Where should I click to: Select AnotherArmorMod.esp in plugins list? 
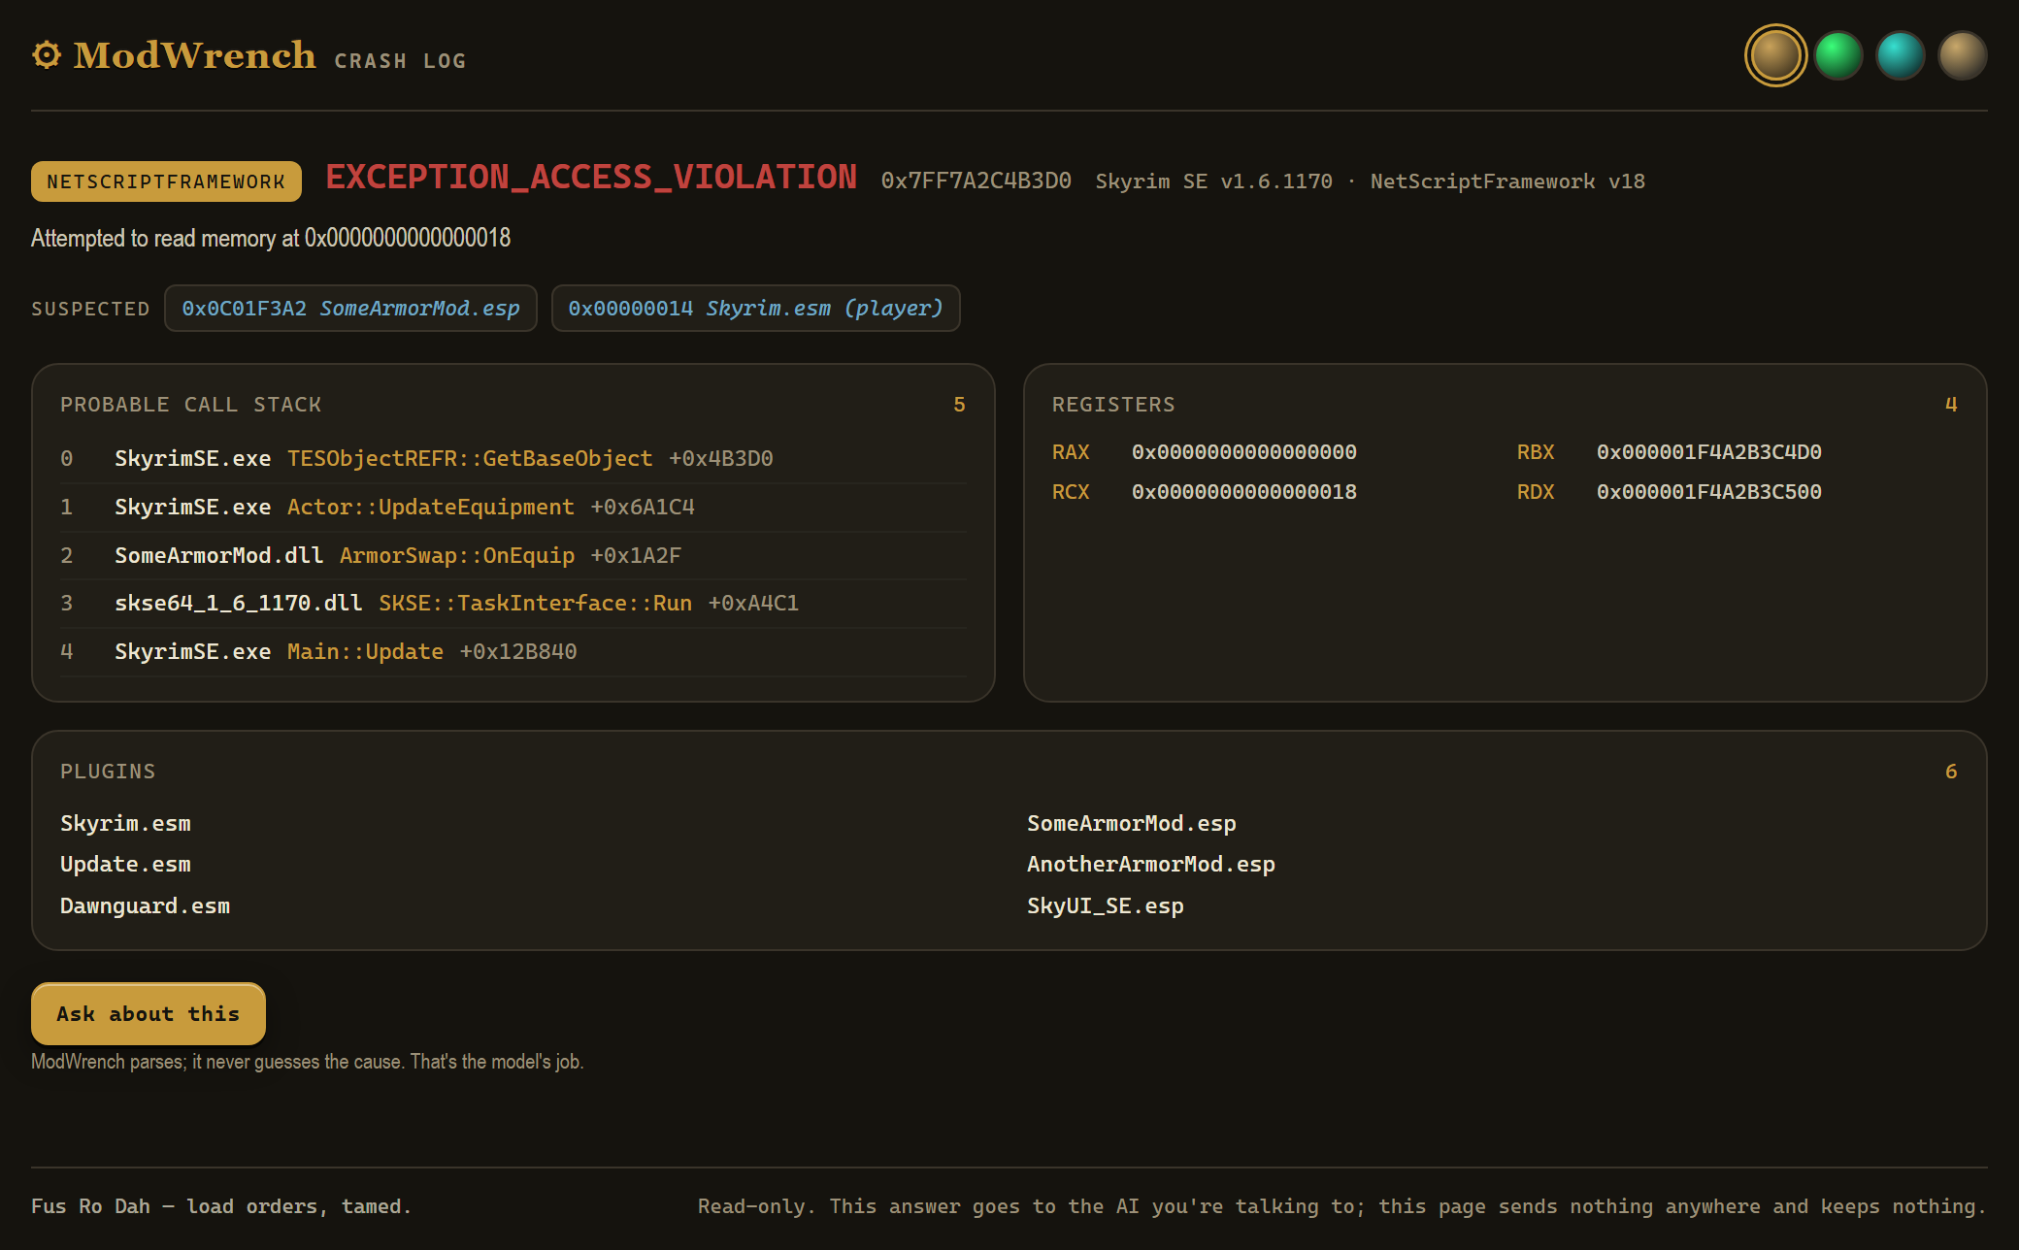click(1151, 864)
